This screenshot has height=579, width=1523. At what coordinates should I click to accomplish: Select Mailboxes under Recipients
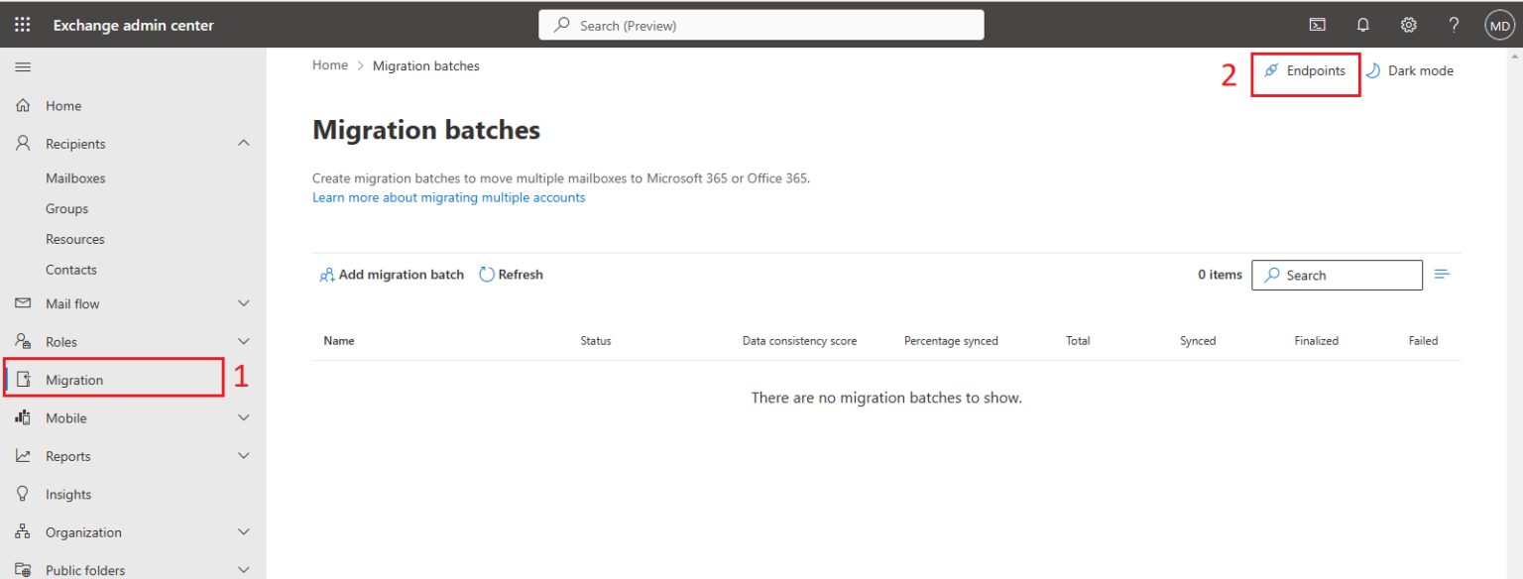[x=74, y=177]
